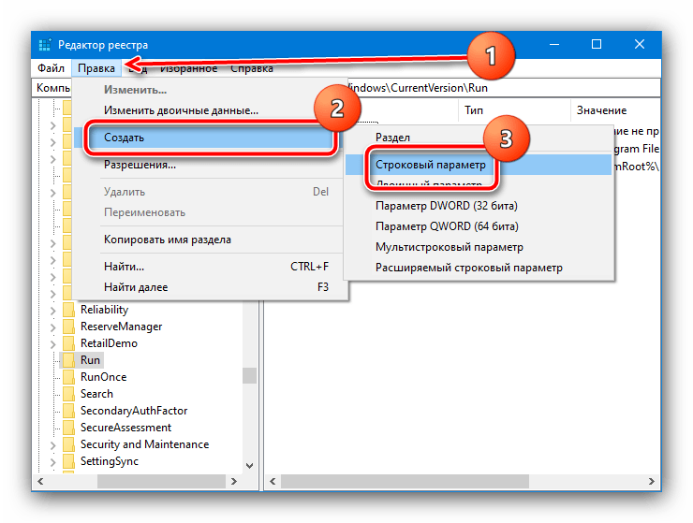This screenshot has height=523, width=693.
Task: Select the SecondaryAuthFactor key
Action: pos(134,411)
